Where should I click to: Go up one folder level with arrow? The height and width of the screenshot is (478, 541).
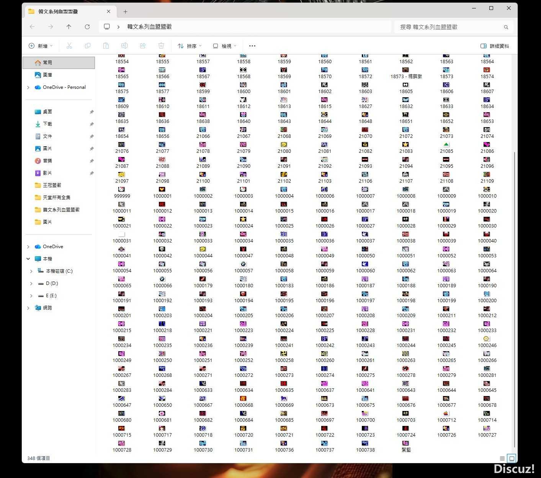(69, 27)
